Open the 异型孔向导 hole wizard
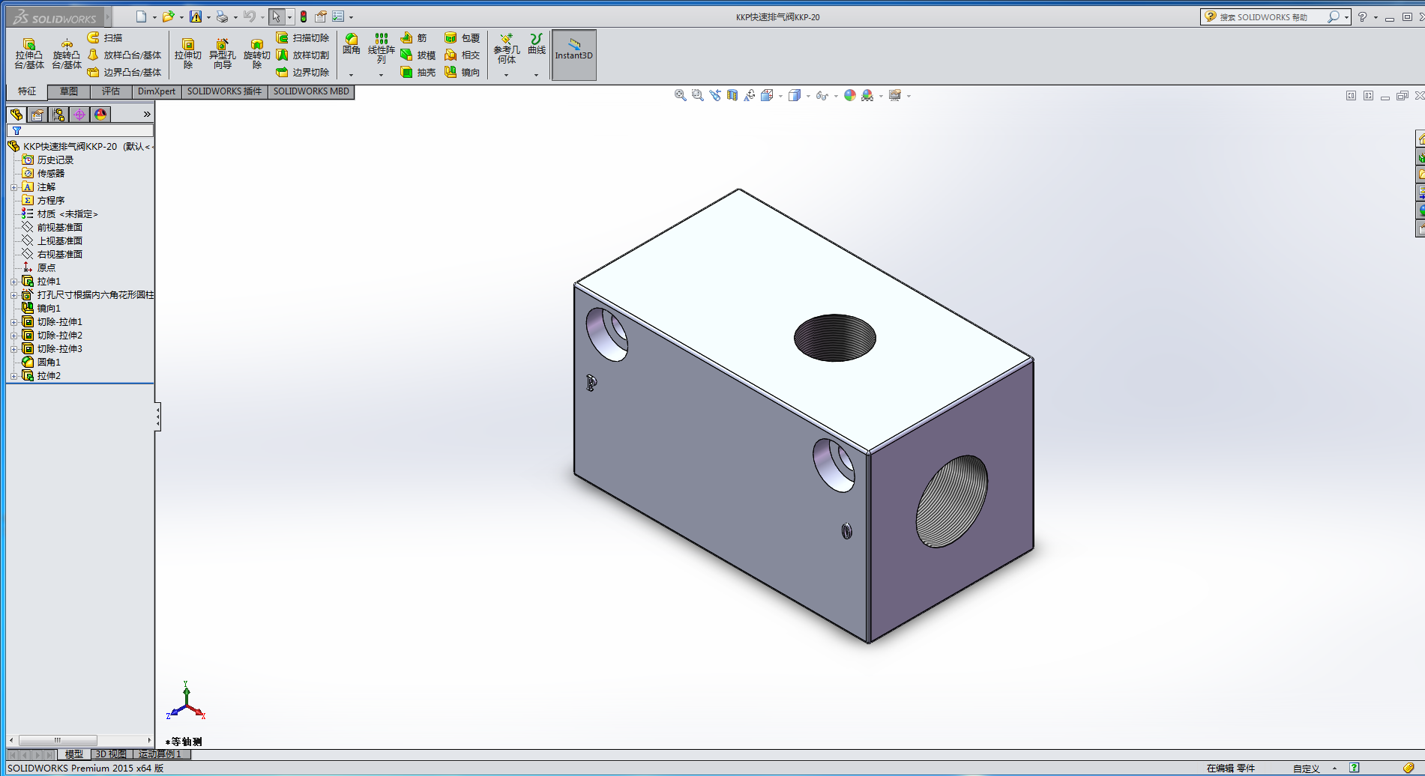 [222, 54]
